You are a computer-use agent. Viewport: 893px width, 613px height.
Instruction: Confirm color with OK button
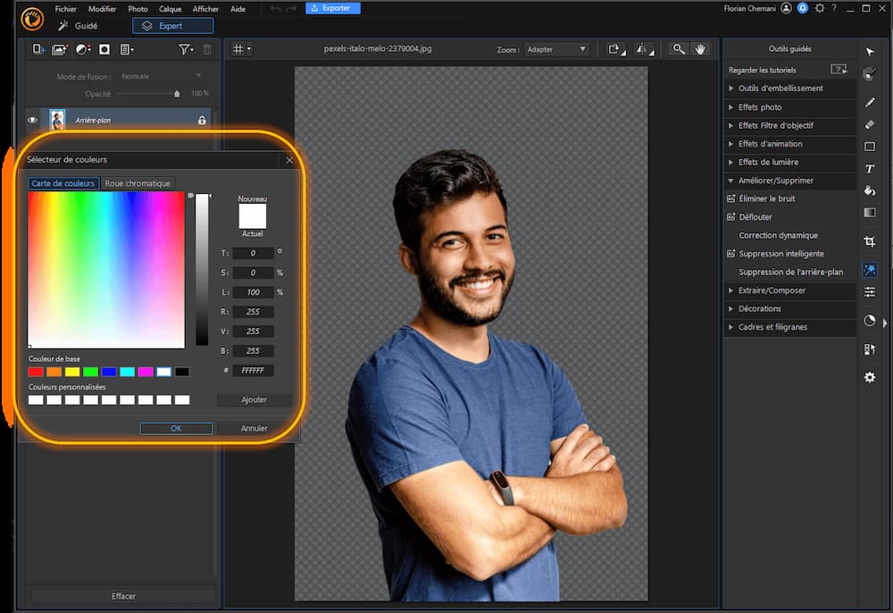tap(176, 428)
